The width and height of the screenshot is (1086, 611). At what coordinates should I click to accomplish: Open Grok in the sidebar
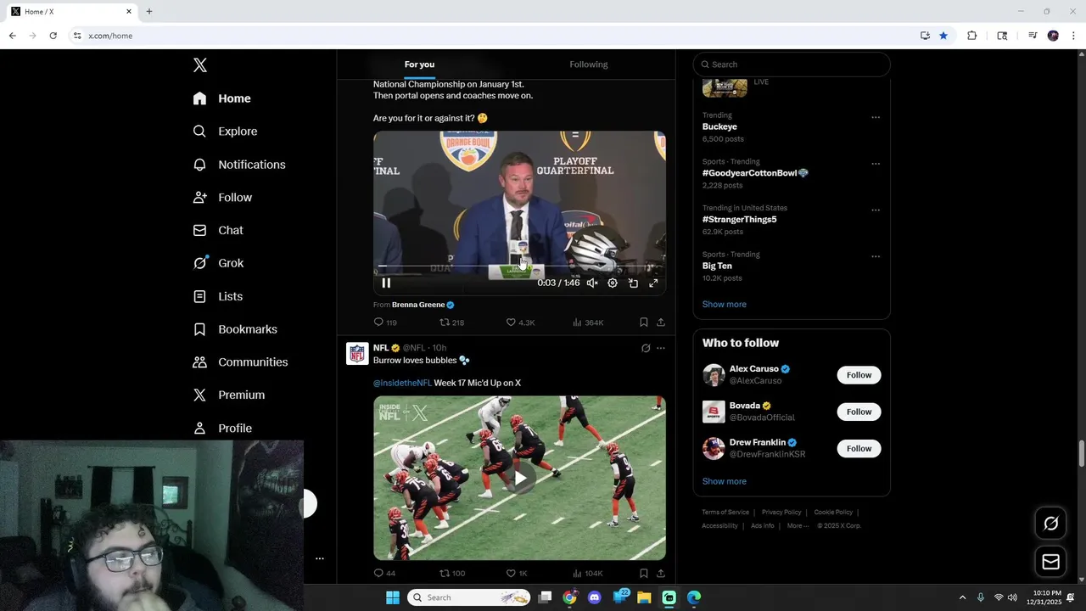pos(218,263)
